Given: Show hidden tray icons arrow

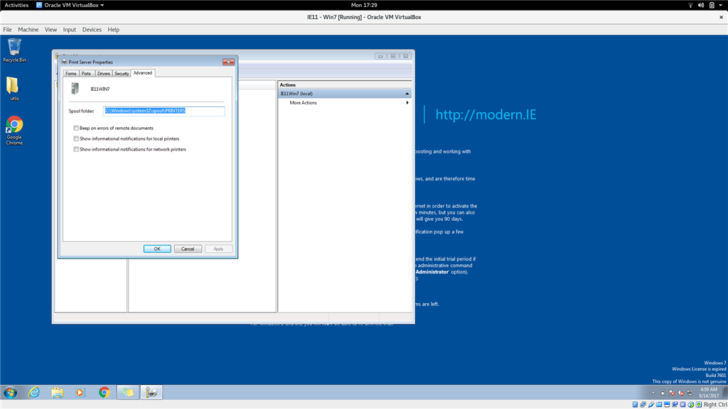Looking at the screenshot, I should tap(653, 393).
